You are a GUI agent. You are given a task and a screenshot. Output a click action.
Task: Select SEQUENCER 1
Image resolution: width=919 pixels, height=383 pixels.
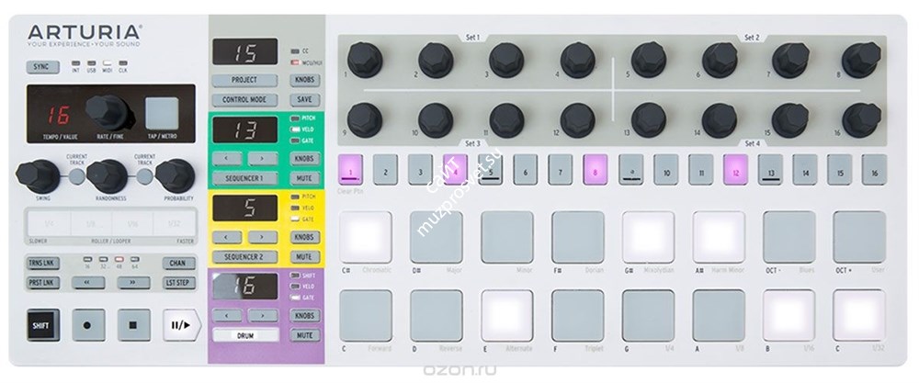[x=245, y=178]
